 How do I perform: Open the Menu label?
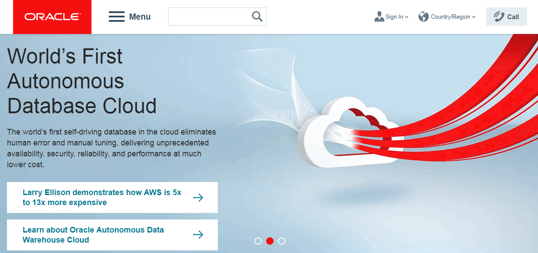click(x=140, y=17)
